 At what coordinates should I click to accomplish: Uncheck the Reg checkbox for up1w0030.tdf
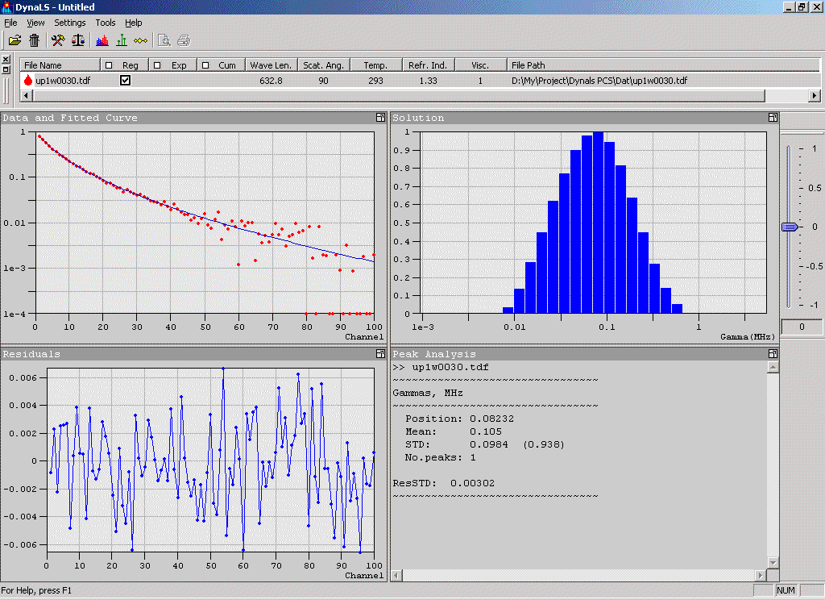point(125,81)
